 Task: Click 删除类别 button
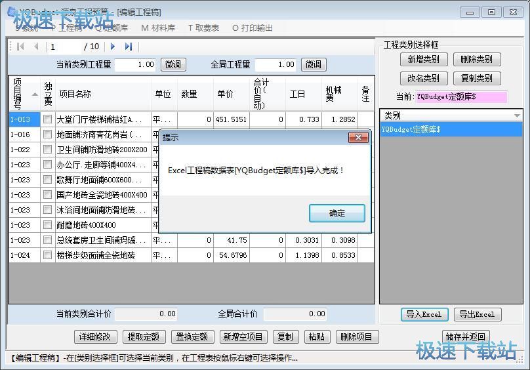tap(477, 60)
